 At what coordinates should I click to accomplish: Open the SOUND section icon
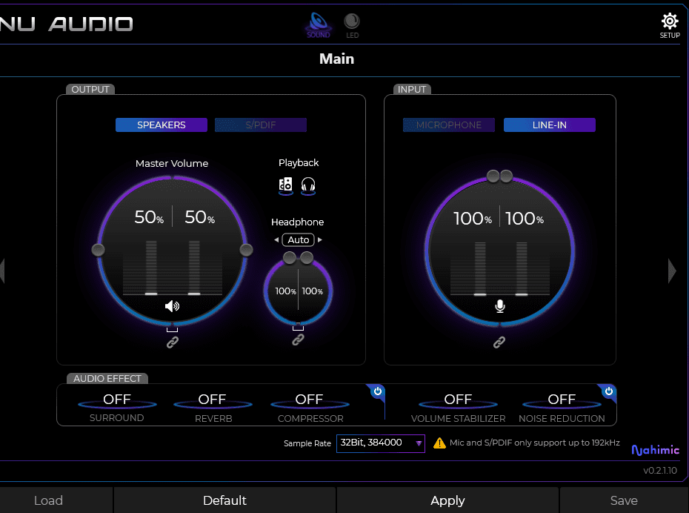coord(318,25)
